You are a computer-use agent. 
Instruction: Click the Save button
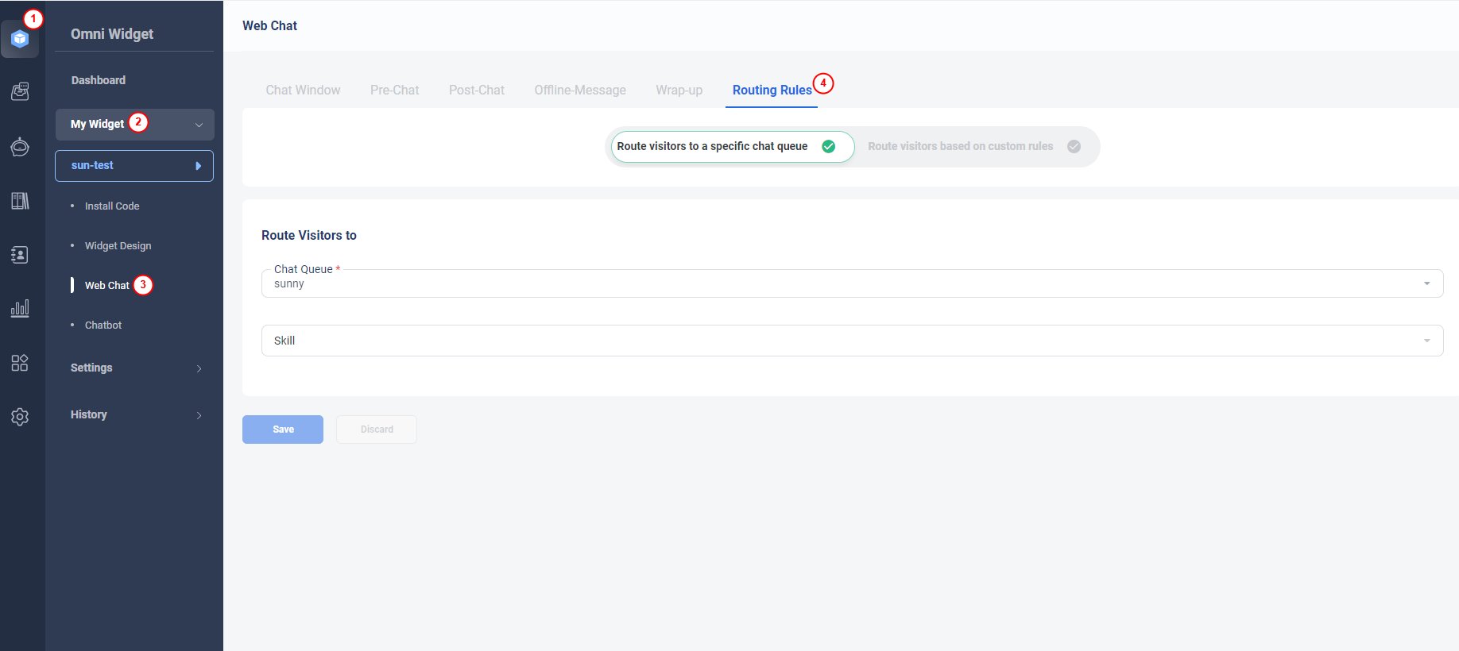(x=283, y=430)
